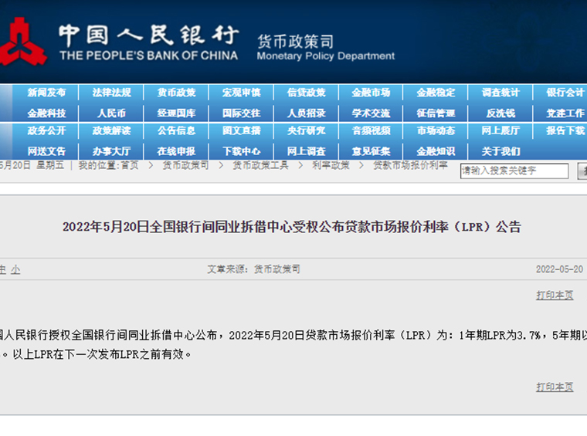Click the 文章来源: 货币政策司 source text
Screen dimensions: 587x436
point(254,269)
